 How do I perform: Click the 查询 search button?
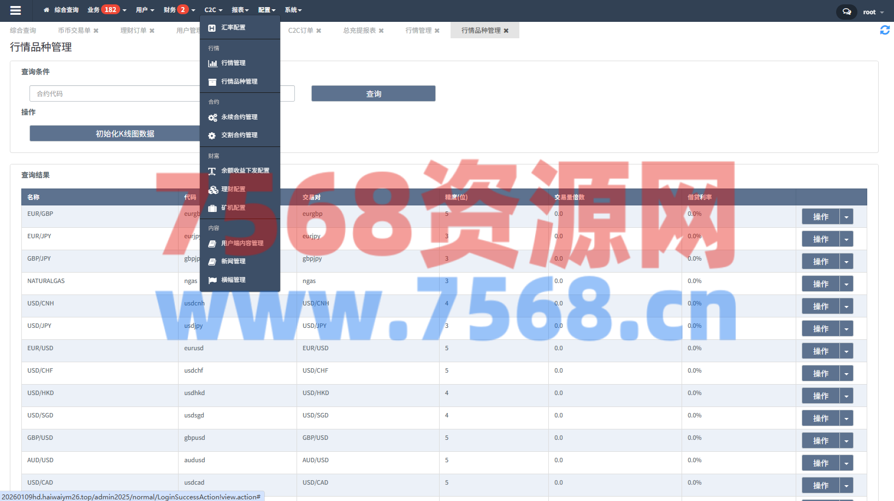point(373,94)
